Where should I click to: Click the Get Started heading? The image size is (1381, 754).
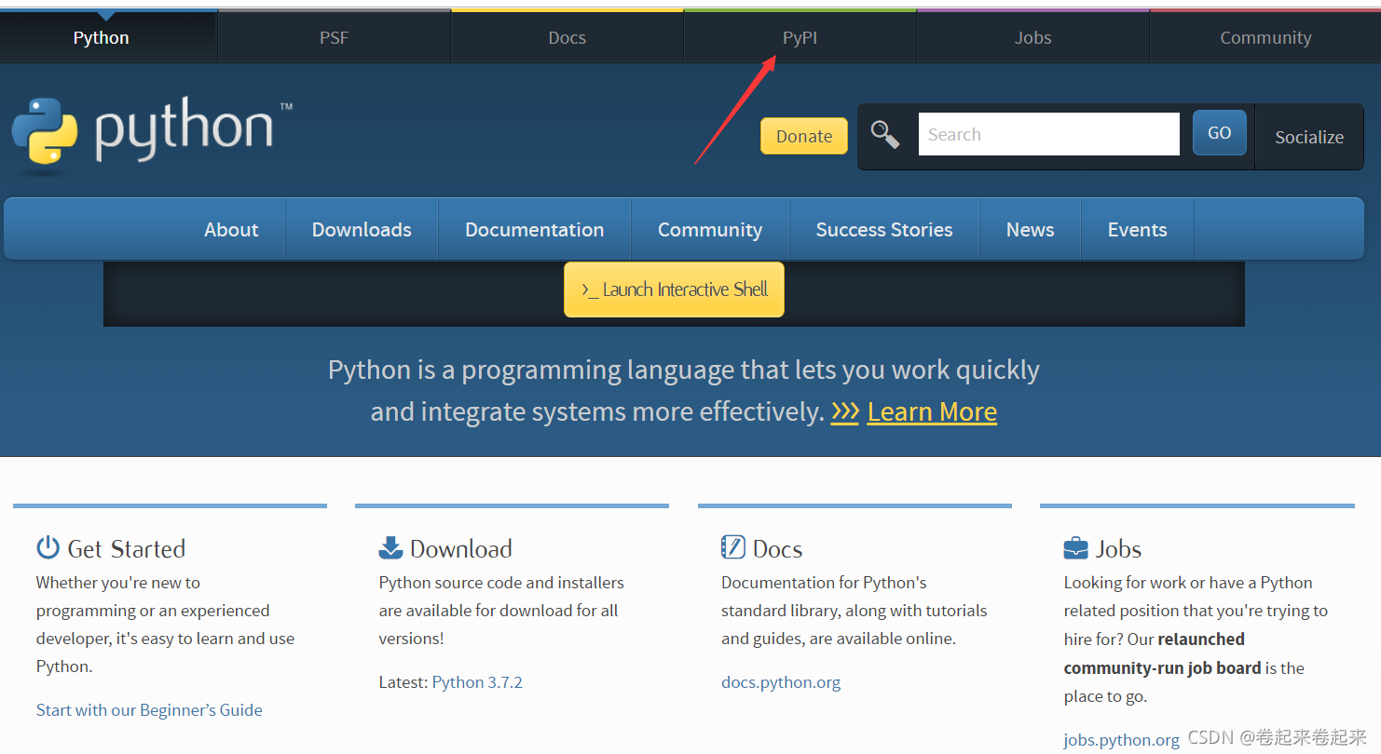[127, 549]
